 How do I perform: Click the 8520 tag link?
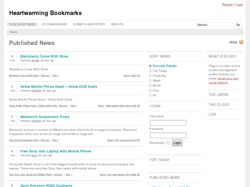[x=134, y=75]
